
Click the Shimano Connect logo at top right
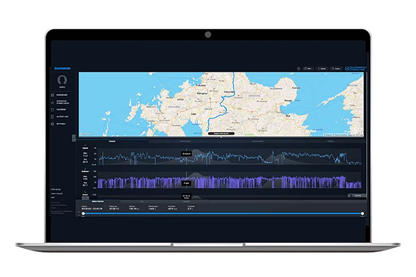point(356,69)
